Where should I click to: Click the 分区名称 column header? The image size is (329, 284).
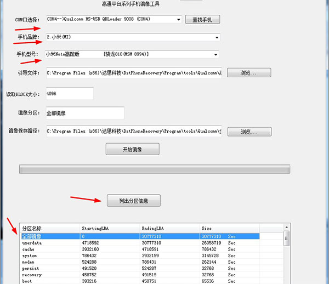(50, 229)
